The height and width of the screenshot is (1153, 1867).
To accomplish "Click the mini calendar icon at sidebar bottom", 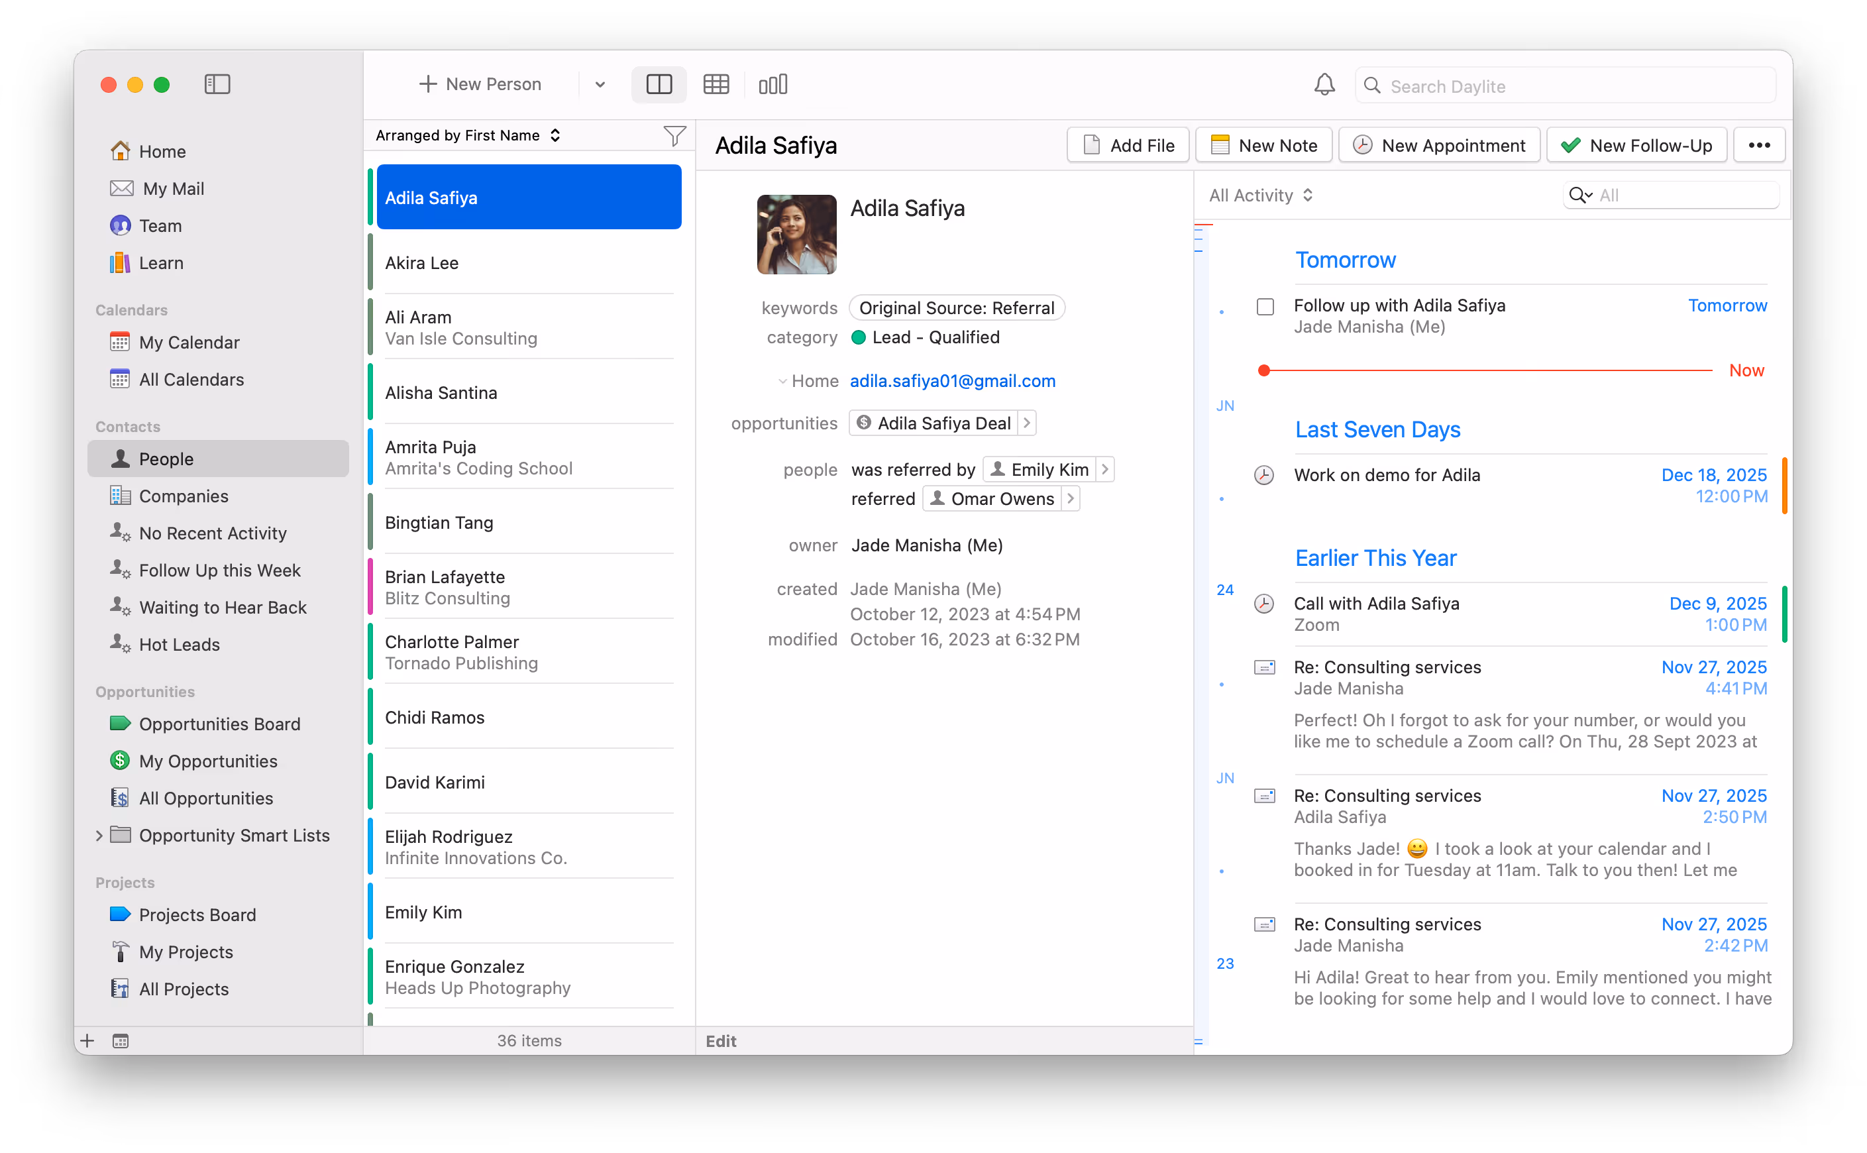I will [x=121, y=1041].
